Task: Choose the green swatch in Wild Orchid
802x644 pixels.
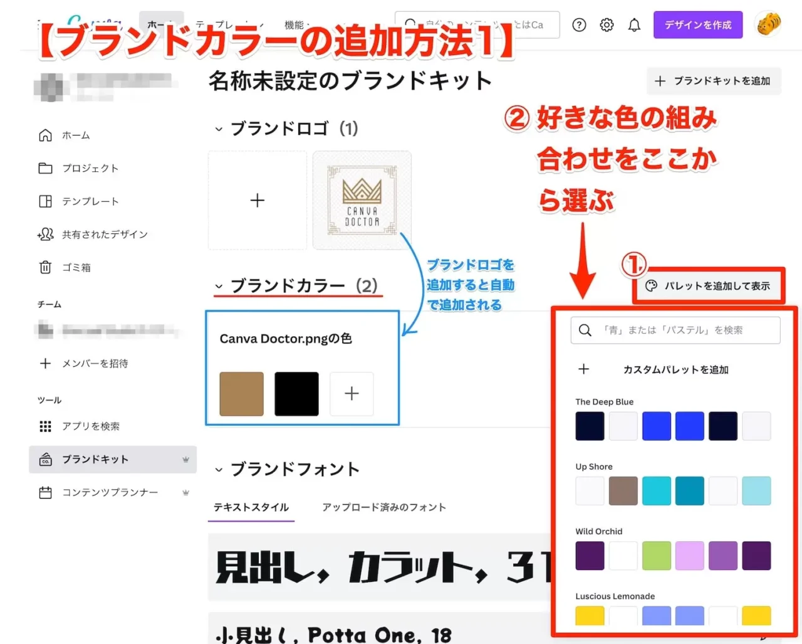Action: click(x=657, y=556)
